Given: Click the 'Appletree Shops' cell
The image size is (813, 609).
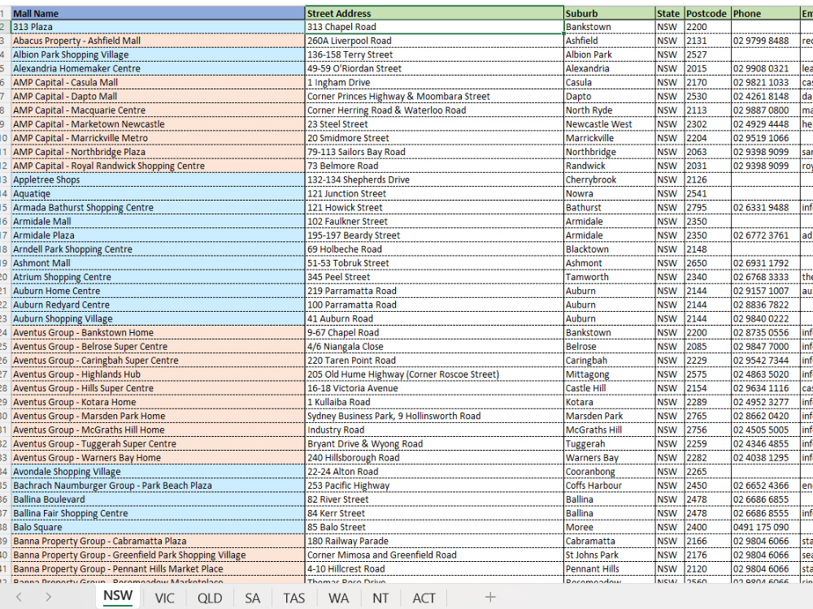Looking at the screenshot, I should click(159, 179).
